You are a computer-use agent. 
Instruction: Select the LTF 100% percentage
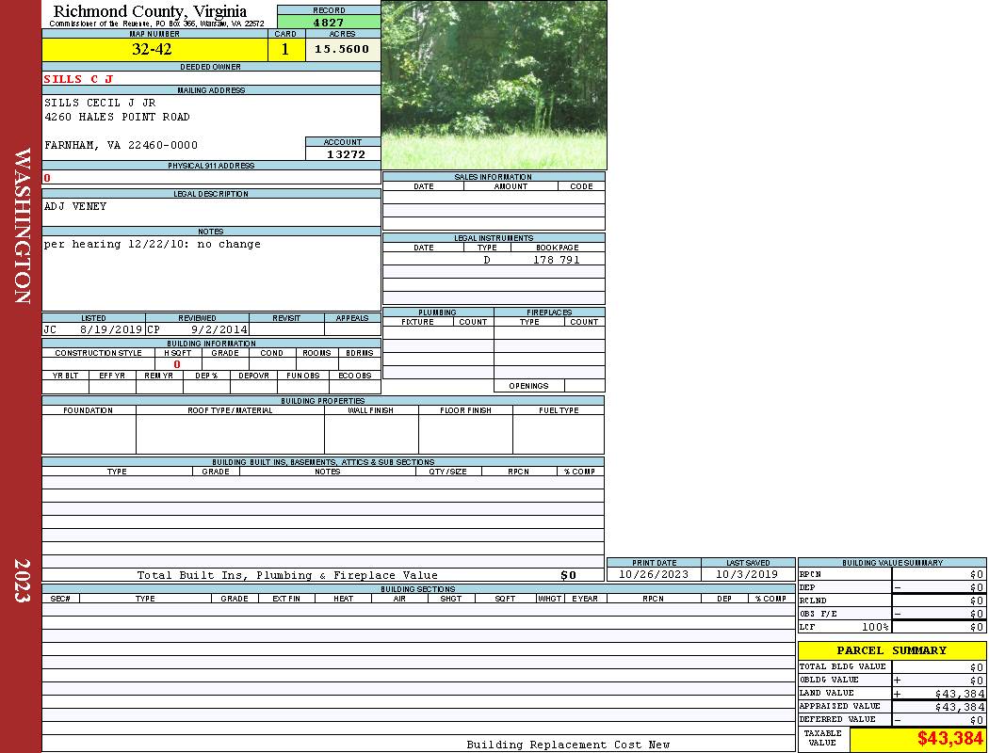[x=875, y=627]
